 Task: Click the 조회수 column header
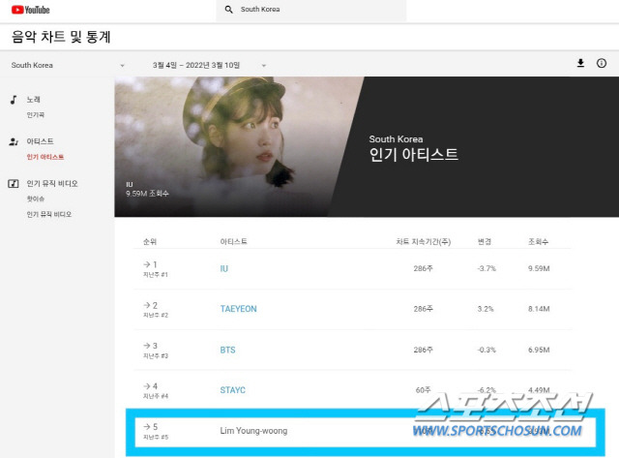point(538,241)
